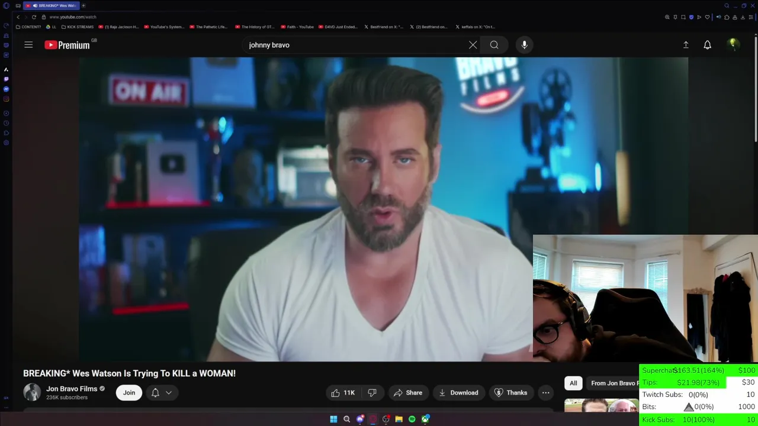The width and height of the screenshot is (758, 426).
Task: Select the All filter chip
Action: [573, 383]
